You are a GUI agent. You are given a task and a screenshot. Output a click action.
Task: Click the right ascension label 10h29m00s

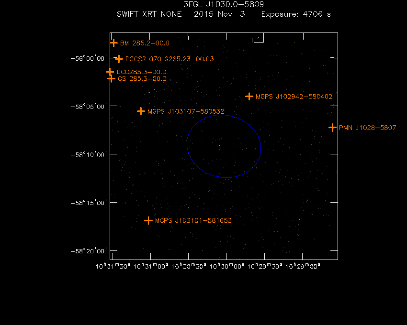pos(303,266)
